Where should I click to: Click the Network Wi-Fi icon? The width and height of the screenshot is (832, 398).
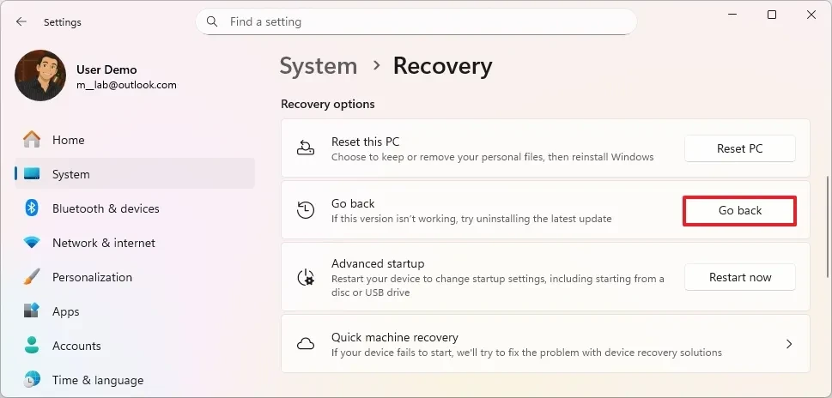pyautogui.click(x=32, y=243)
